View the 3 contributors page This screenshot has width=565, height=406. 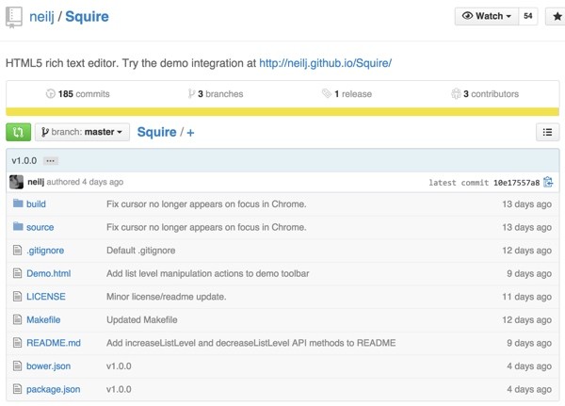click(485, 94)
